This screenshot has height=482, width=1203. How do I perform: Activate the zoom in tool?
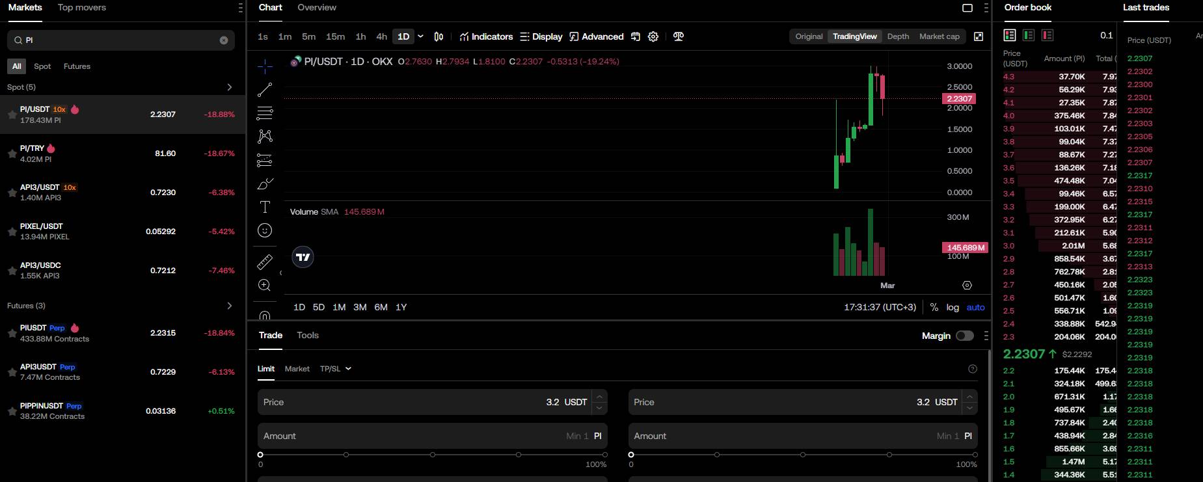coord(265,286)
